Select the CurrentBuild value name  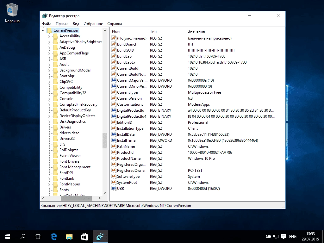point(128,68)
